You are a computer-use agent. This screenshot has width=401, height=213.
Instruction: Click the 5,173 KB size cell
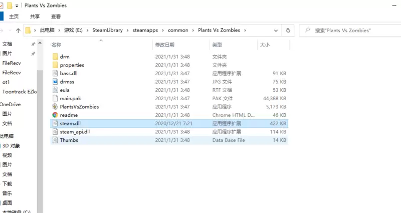276,107
